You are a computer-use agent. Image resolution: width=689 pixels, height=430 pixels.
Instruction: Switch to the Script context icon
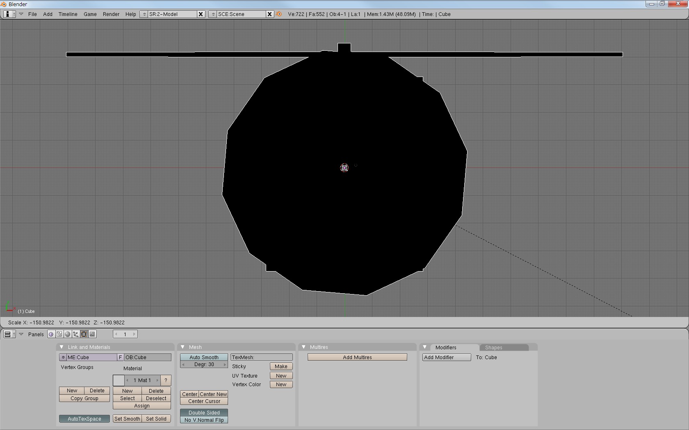click(59, 334)
